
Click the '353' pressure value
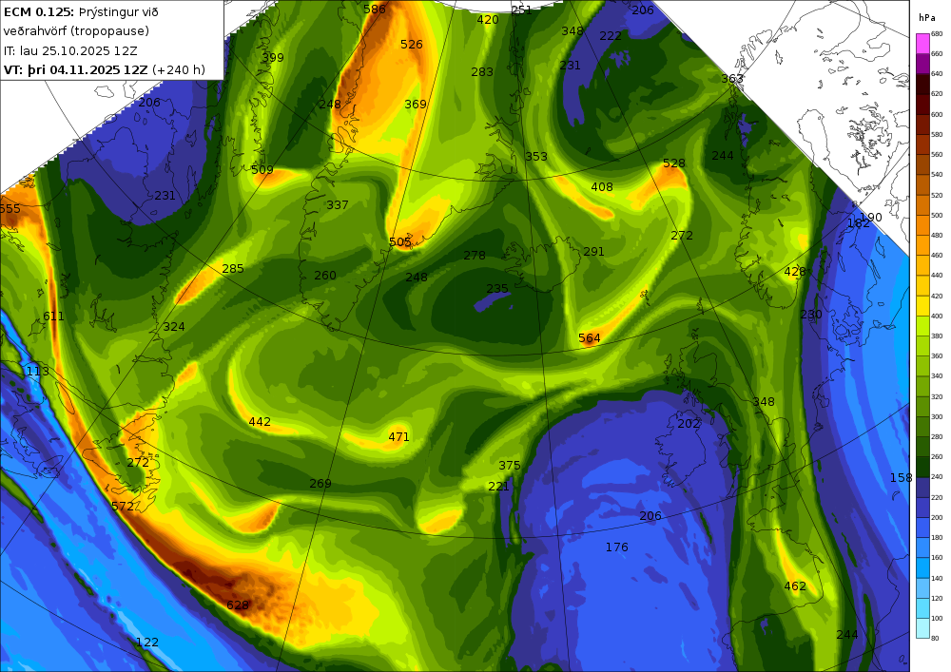click(536, 156)
